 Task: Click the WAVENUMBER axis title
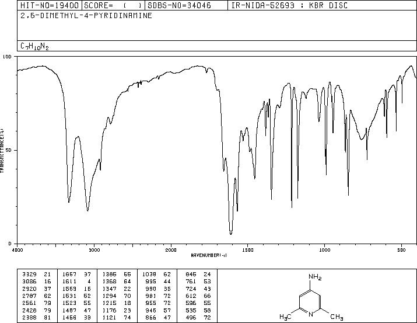click(x=209, y=255)
